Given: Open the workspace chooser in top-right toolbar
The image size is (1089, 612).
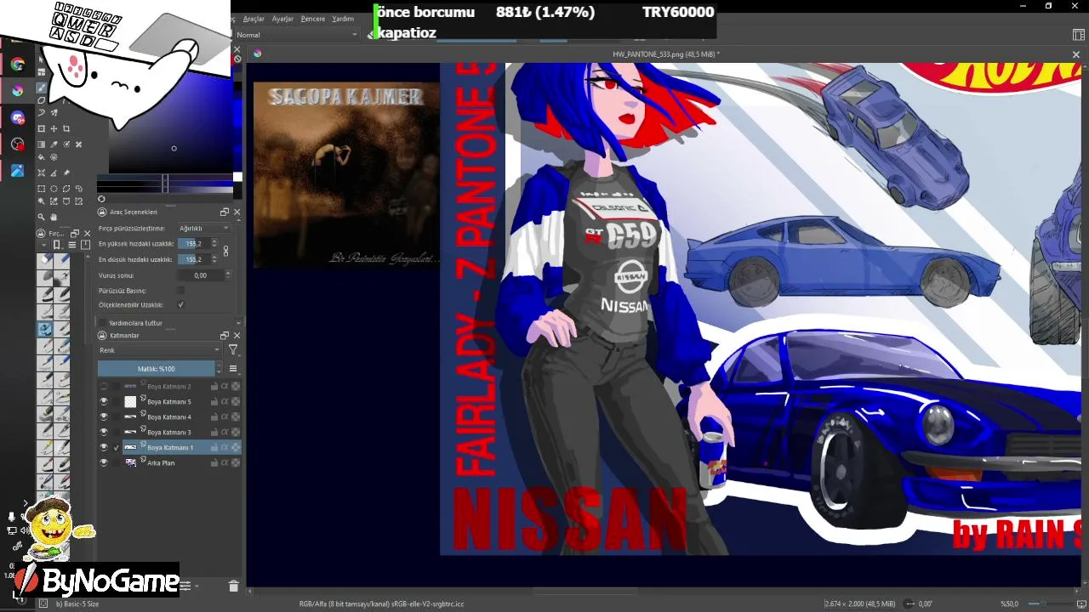Looking at the screenshot, I should [1079, 35].
